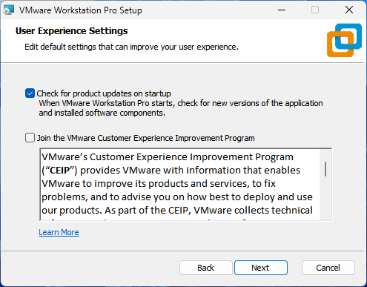Open the Learn More link
Viewport: 367px width, 287px height.
click(x=59, y=232)
